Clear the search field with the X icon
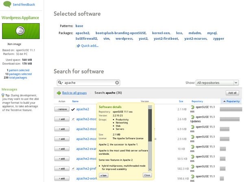The image size is (244, 182). point(117,83)
